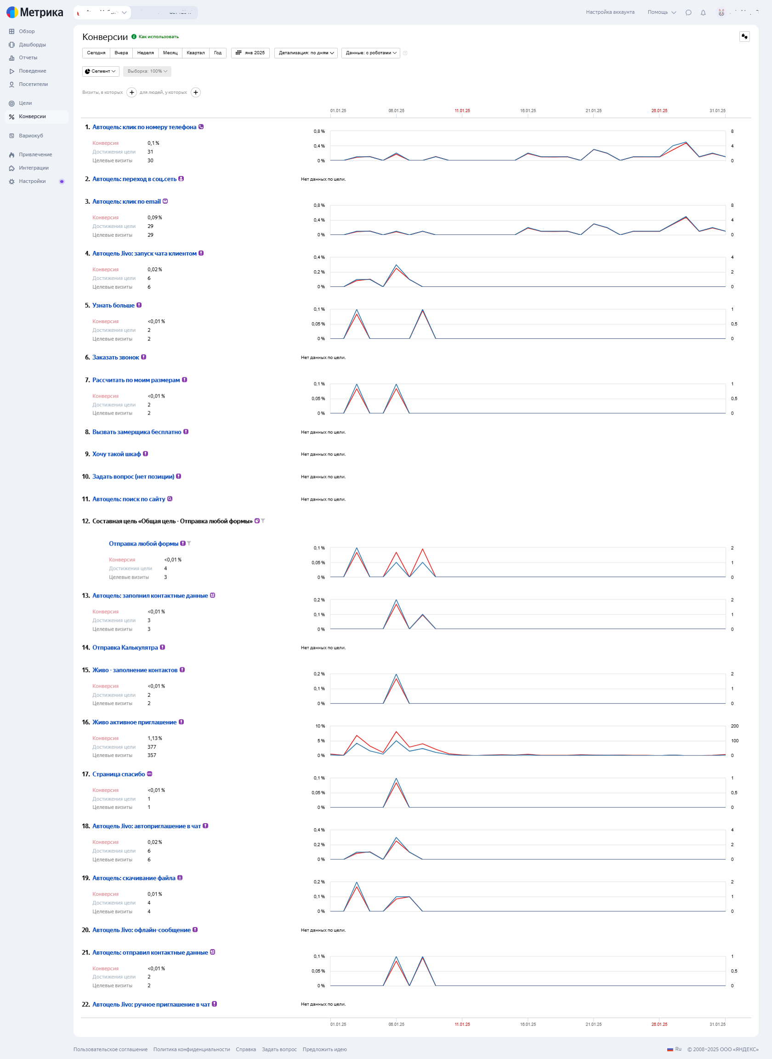Viewport: 772px width, 1059px height.
Task: Open the Сегмент dropdown
Action: coord(101,71)
